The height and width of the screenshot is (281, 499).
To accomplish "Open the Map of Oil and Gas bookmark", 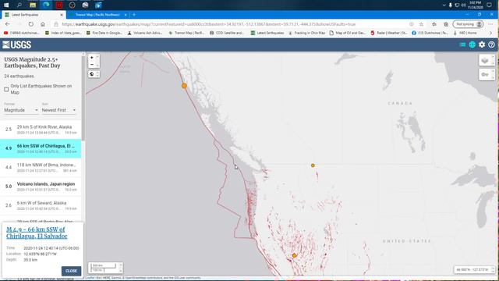I will point(347,33).
